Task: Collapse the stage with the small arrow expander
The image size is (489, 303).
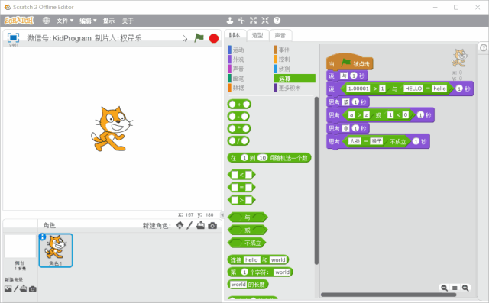Action: tap(222, 214)
